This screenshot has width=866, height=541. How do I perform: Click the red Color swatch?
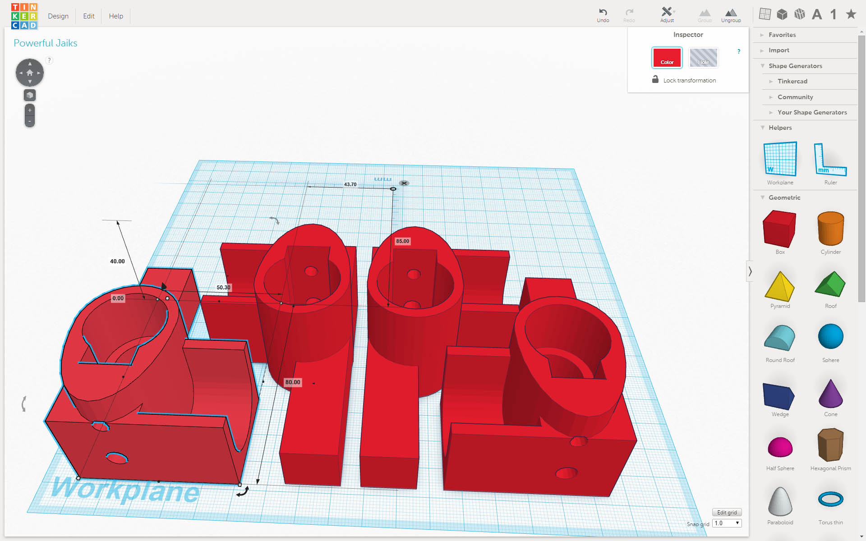click(x=667, y=58)
